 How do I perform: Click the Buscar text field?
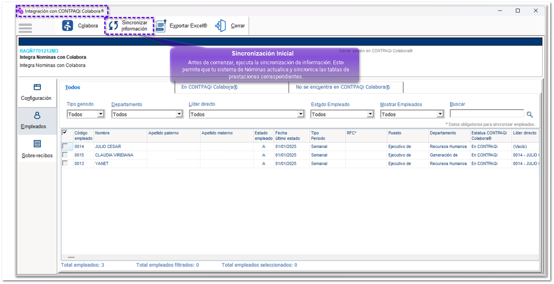pyautogui.click(x=487, y=114)
